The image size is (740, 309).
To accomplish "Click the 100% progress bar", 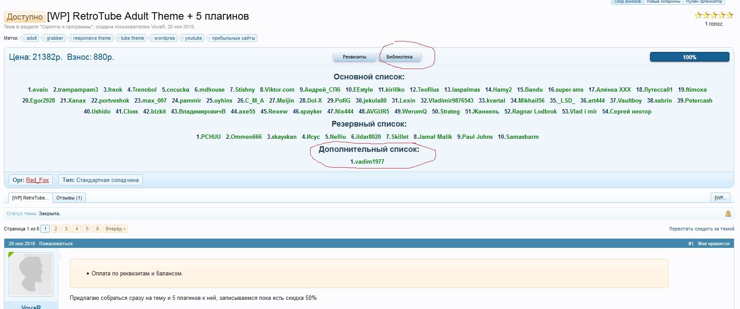I will [x=689, y=57].
